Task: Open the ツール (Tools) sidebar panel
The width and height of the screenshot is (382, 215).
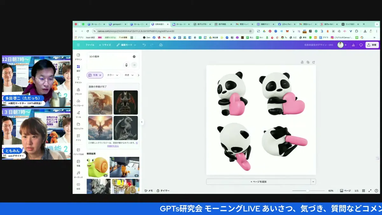Action: coord(78,114)
